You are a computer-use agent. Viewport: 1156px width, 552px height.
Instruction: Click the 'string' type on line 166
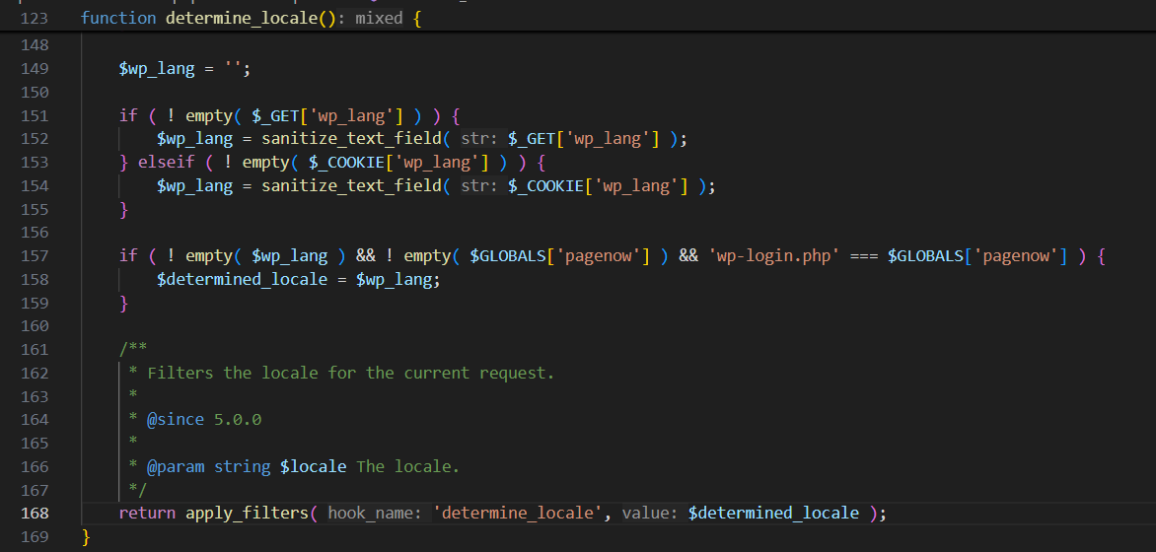tap(242, 466)
